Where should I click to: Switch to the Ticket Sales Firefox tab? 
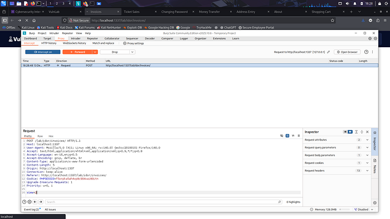click(131, 12)
